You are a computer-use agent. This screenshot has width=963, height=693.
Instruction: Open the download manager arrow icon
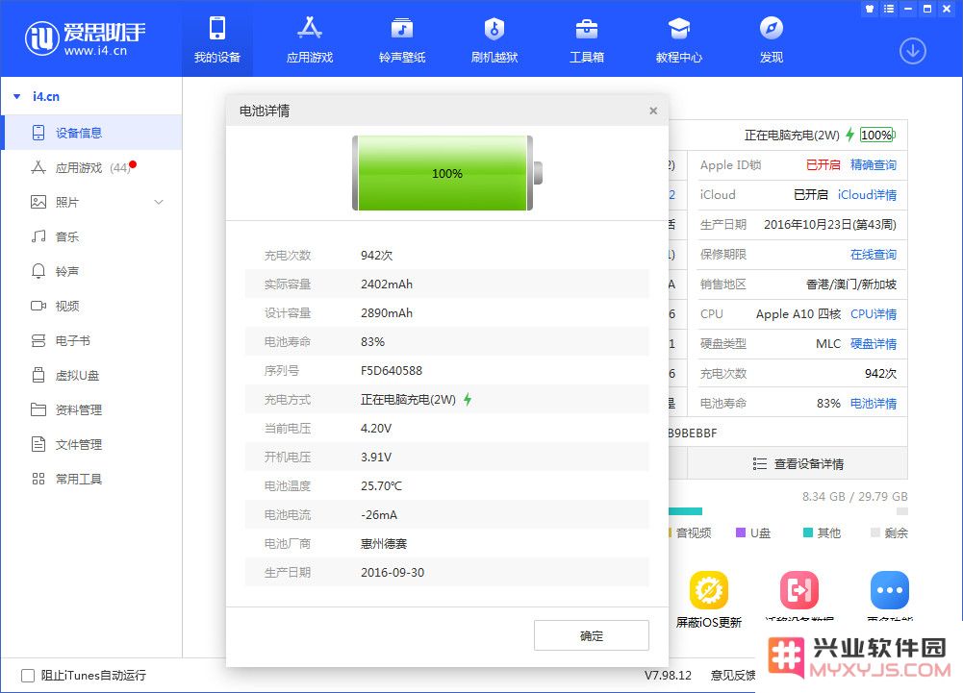tap(913, 51)
